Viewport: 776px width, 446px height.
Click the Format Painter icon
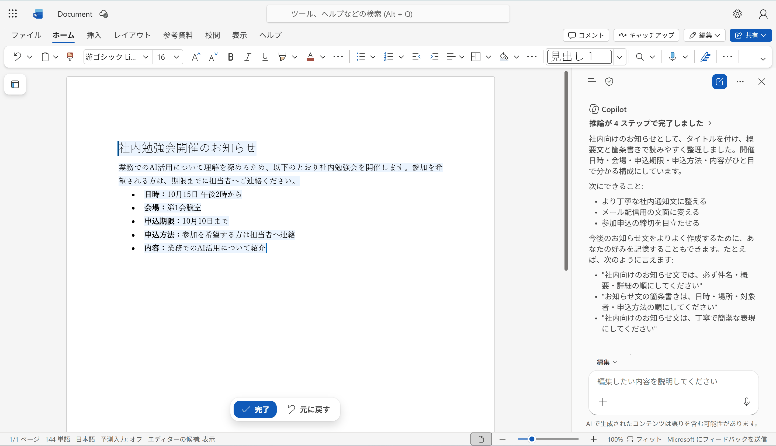coord(70,57)
